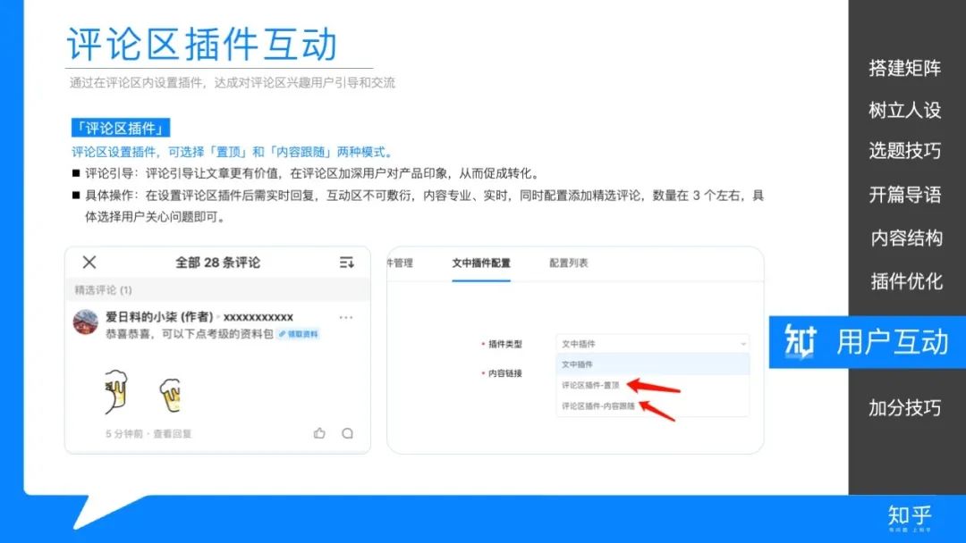The width and height of the screenshot is (966, 543).
Task: Click the 插件类型 field label
Action: tap(505, 344)
